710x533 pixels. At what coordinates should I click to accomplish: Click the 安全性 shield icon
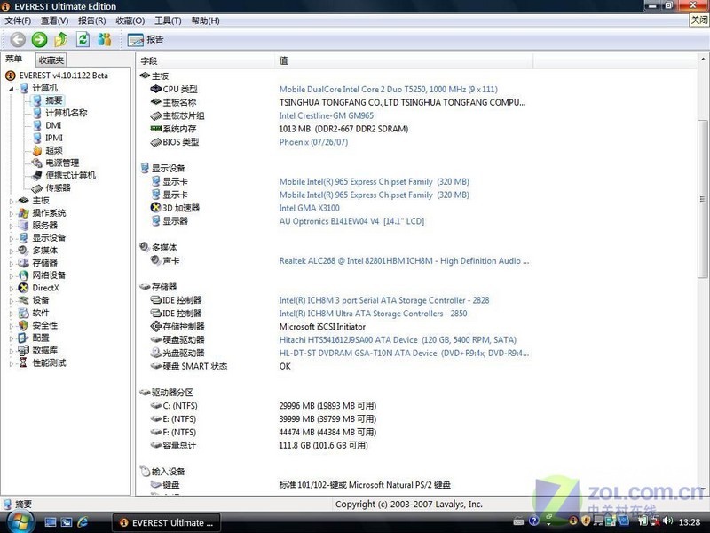(x=23, y=325)
